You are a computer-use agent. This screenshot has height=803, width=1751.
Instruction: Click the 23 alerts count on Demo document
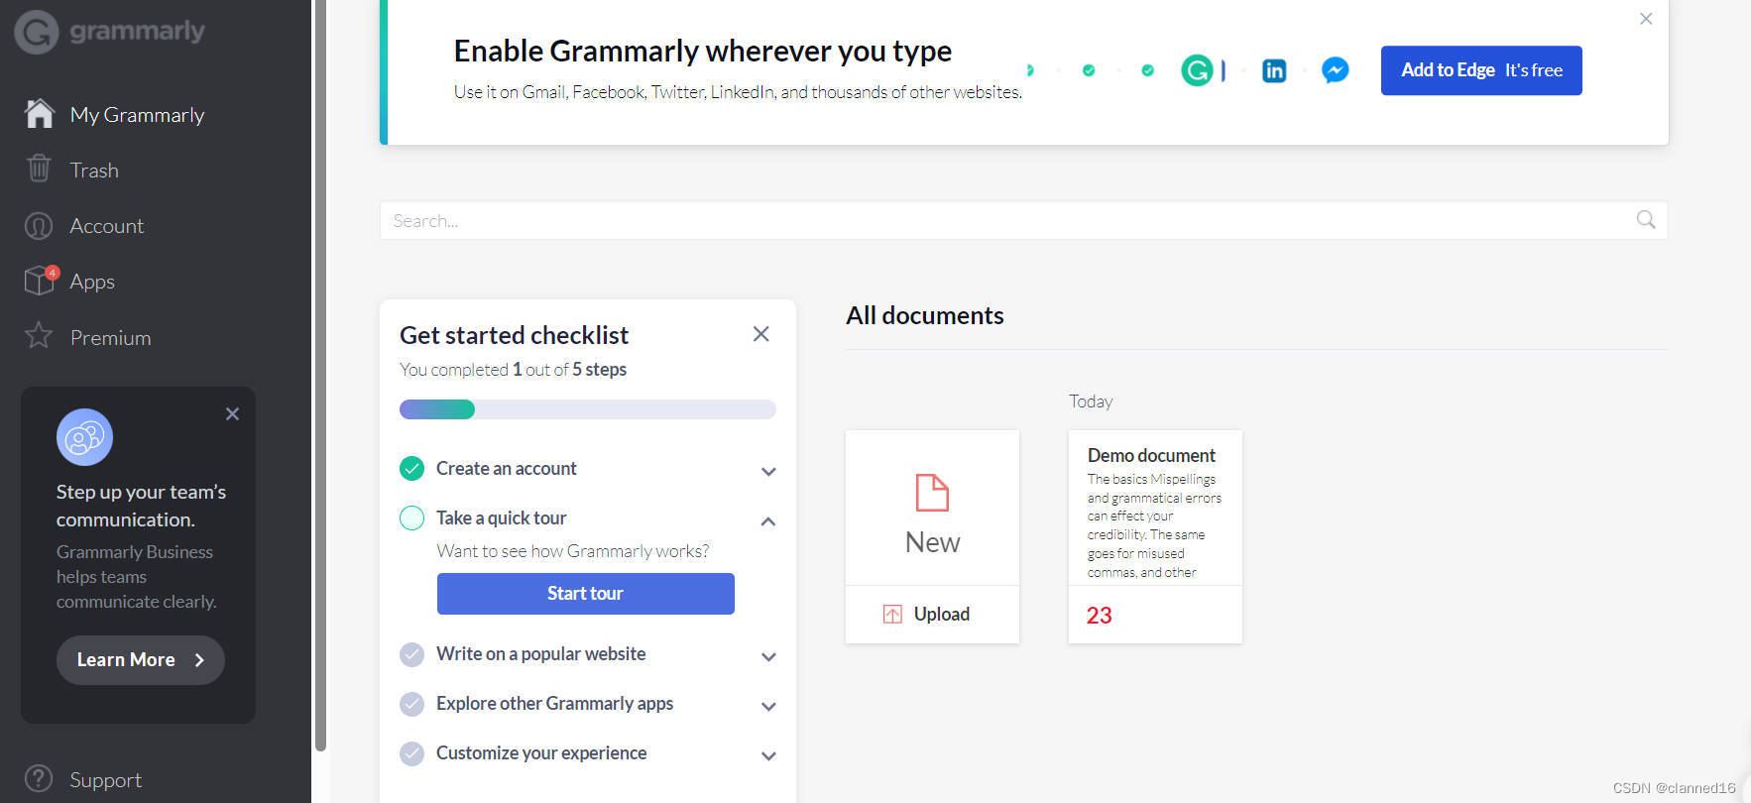1099,615
